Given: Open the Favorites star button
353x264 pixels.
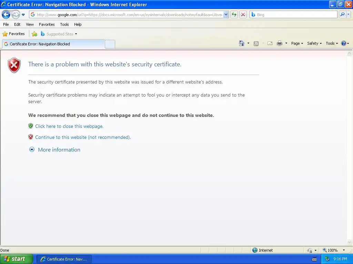Looking at the screenshot, I should click(x=13, y=34).
